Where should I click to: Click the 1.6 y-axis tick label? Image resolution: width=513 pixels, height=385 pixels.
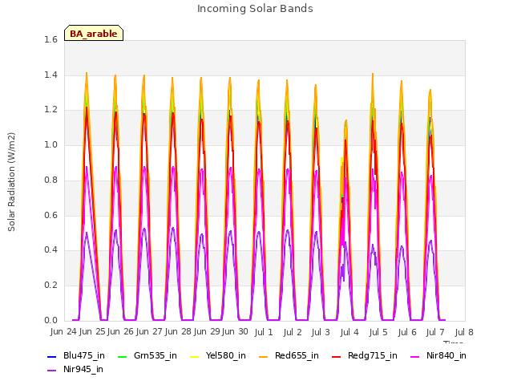(50, 39)
